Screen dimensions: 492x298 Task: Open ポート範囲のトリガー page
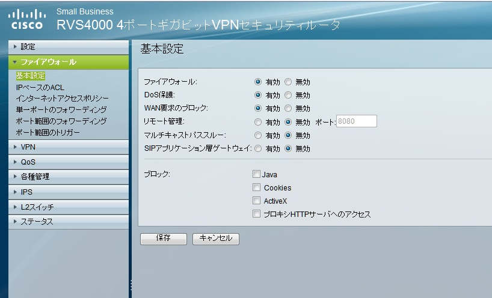[x=48, y=132]
